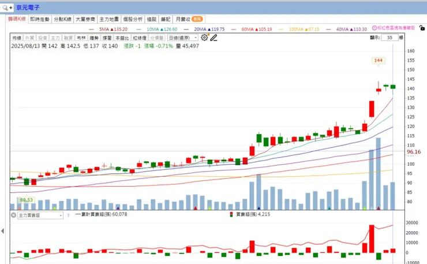Close the 主力買賣超 indicator panel

[13, 215]
